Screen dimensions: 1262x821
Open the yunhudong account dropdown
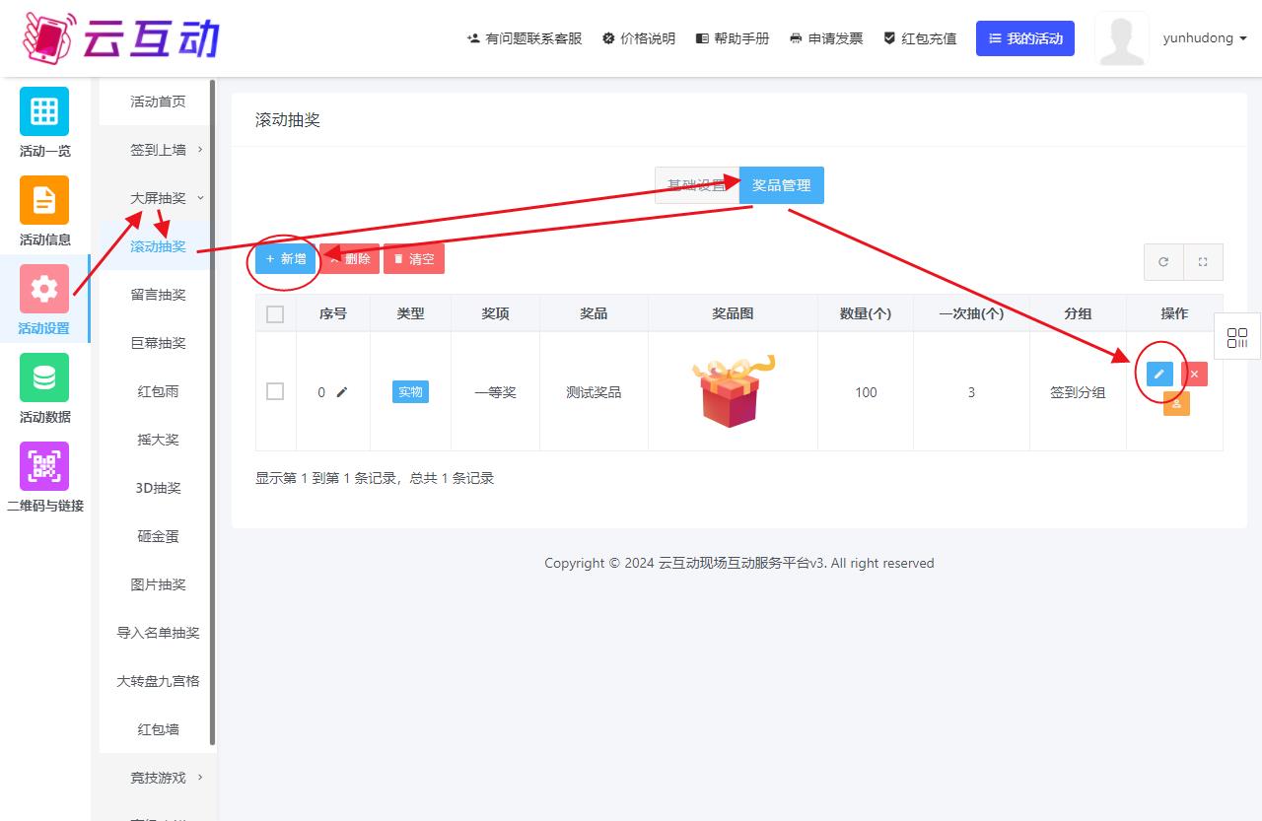(1205, 38)
